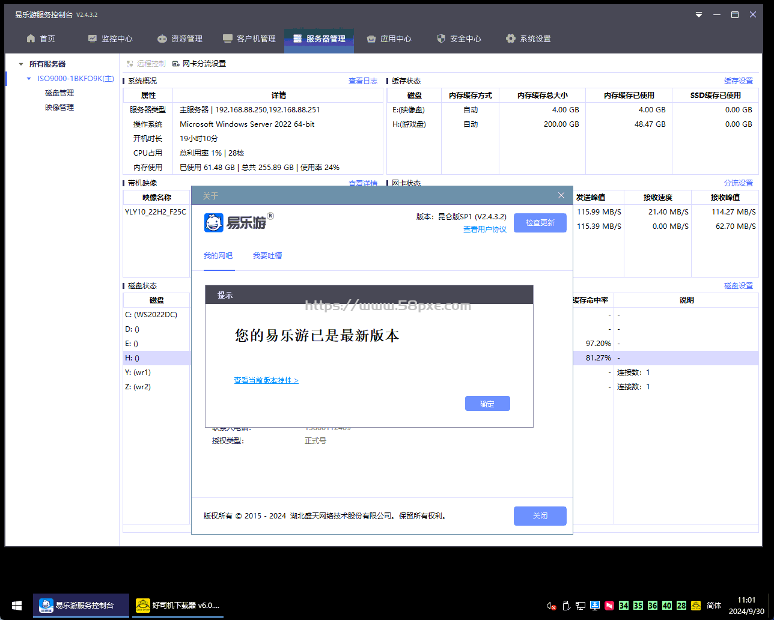Screen dimensions: 774x620
Task: Click the tray temperature icon showing 40
Action: [x=667, y=606]
